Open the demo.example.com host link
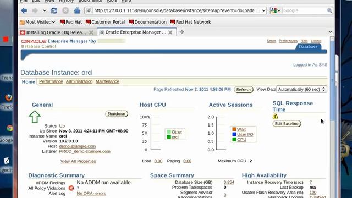This screenshot has height=198, width=352. [78, 146]
